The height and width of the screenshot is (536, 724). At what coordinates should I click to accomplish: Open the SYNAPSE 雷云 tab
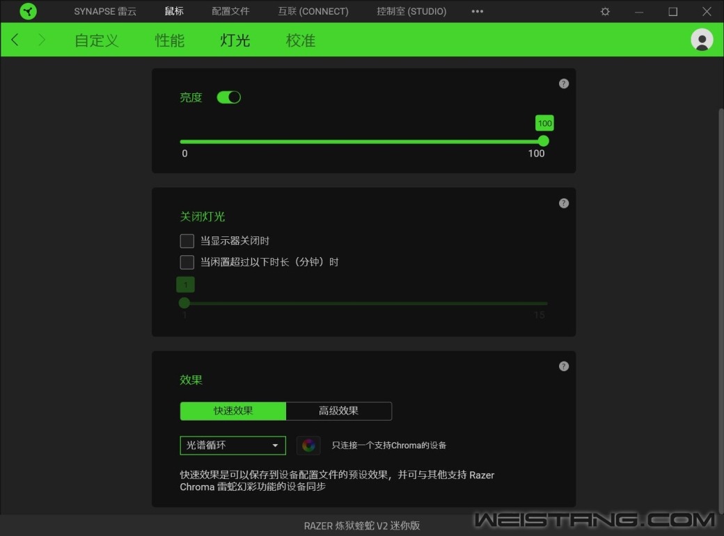click(105, 11)
